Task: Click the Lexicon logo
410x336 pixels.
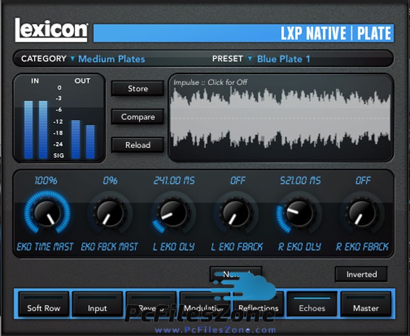Action: [52, 31]
